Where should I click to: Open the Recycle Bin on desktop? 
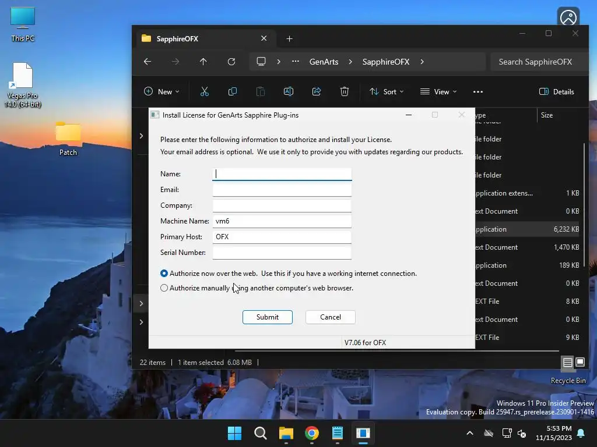click(x=568, y=381)
